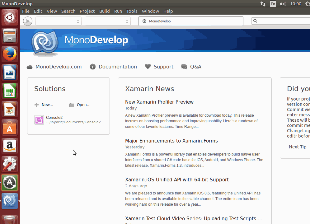
Task: Launch LibreOffice Calc from launcher
Action: point(9,91)
